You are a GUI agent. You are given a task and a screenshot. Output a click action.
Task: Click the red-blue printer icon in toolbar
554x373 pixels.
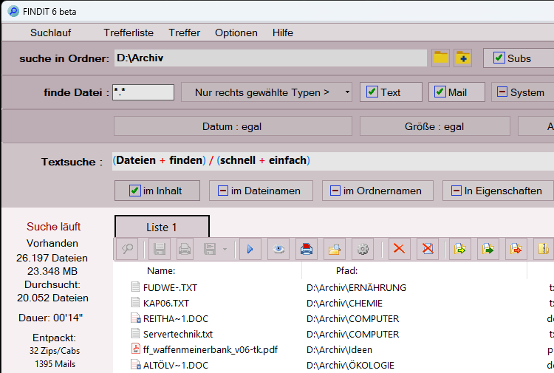(307, 250)
